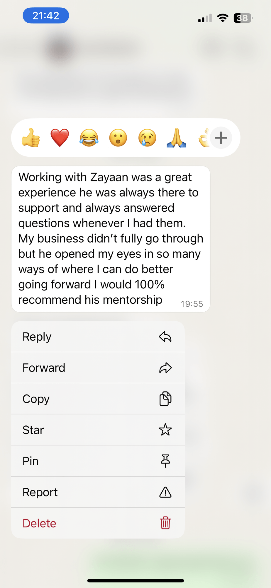The height and width of the screenshot is (588, 271).
Task: React with surprised face emoji
Action: point(118,138)
